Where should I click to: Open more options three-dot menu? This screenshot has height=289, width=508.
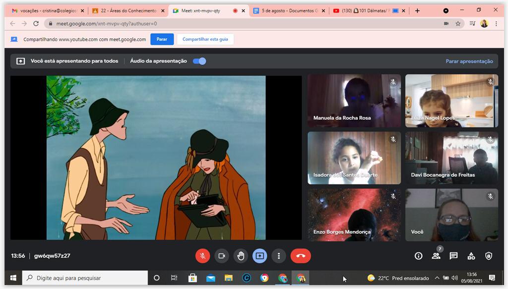coord(279,256)
